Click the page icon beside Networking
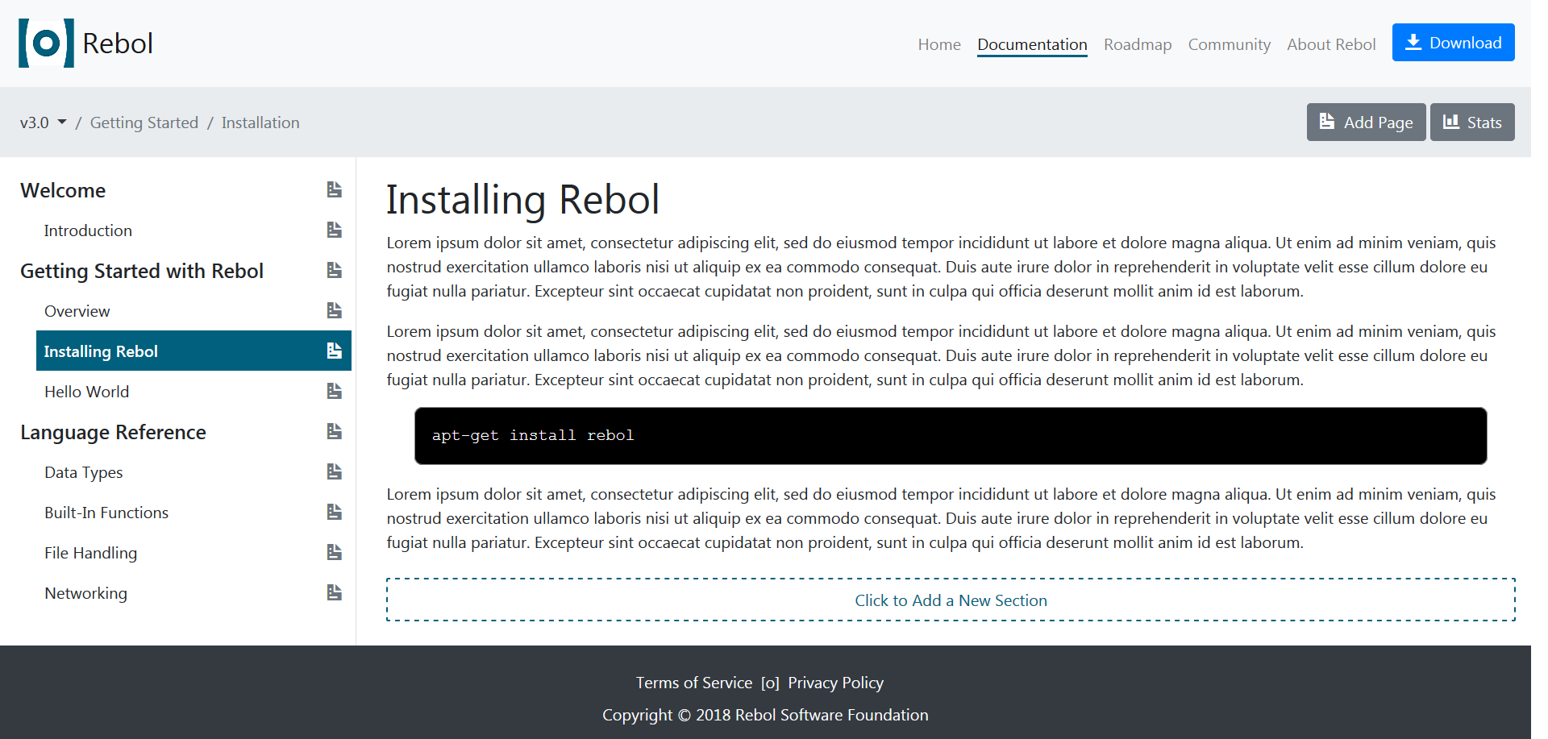This screenshot has width=1548, height=739. tap(335, 592)
